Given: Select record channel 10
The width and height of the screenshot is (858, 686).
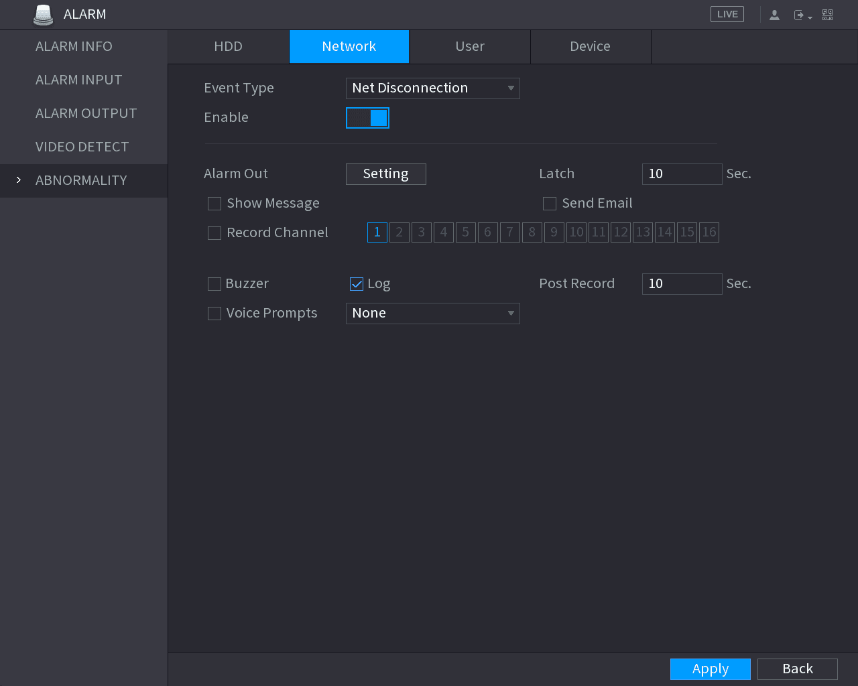Looking at the screenshot, I should (576, 232).
